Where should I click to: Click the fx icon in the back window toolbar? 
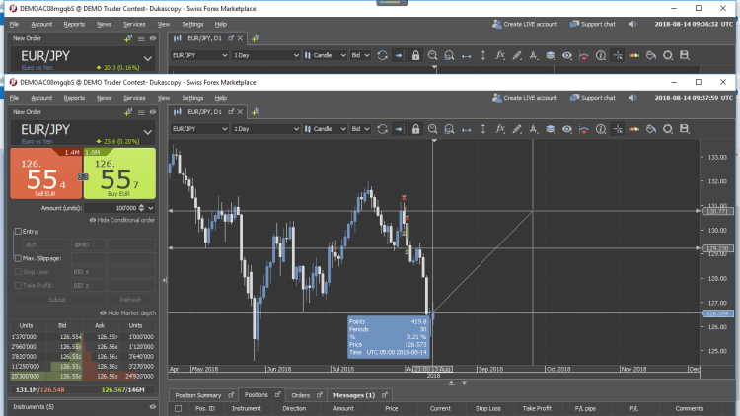500,55
